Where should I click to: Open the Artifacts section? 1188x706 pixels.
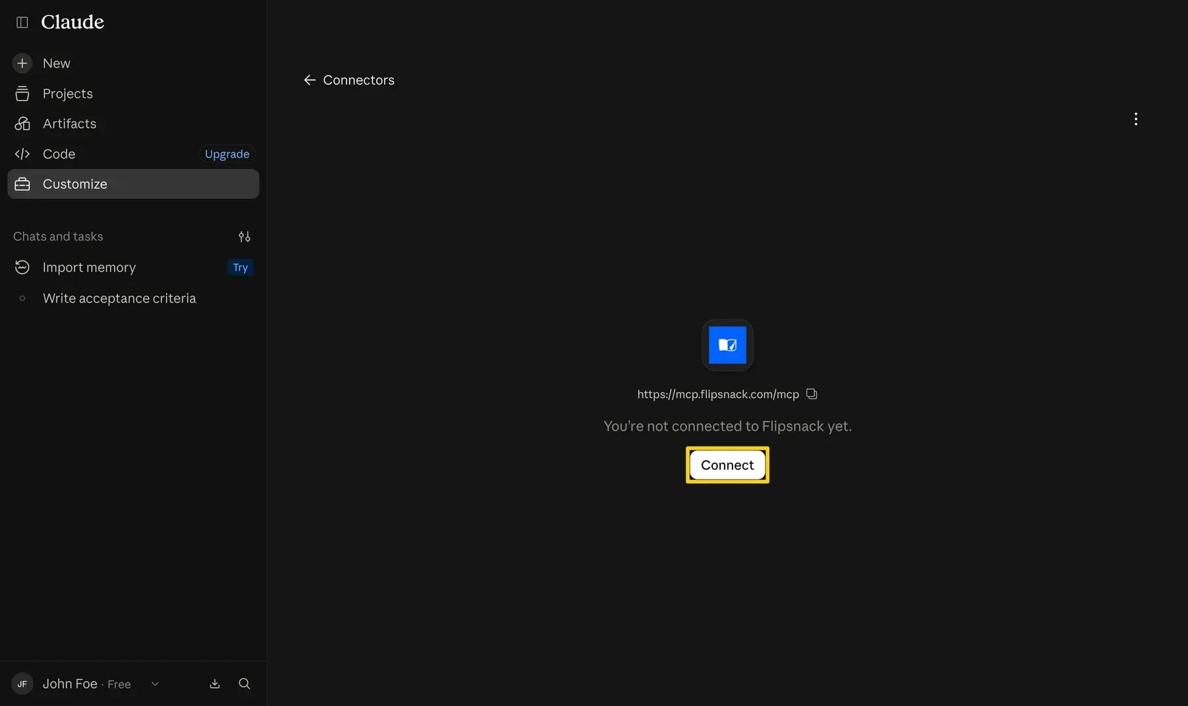coord(133,124)
